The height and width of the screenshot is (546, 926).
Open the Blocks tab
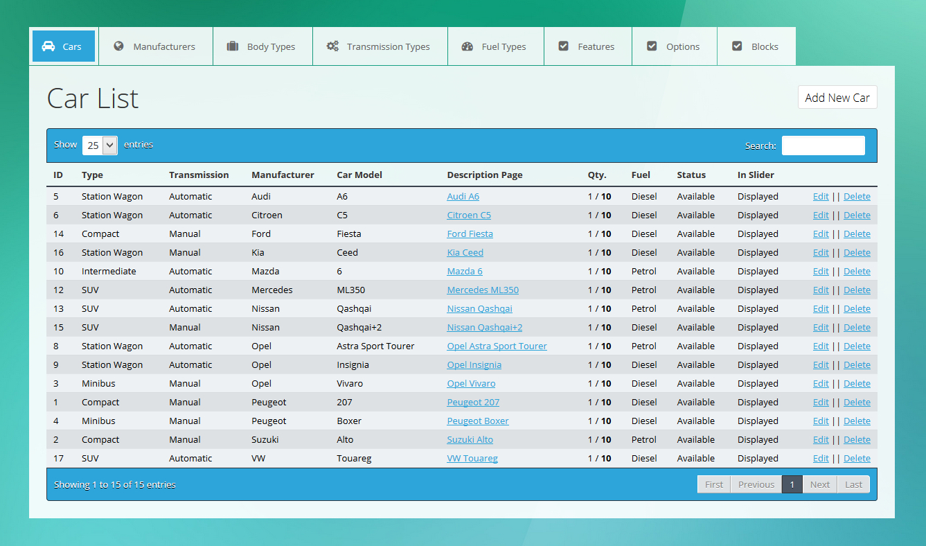coord(756,46)
